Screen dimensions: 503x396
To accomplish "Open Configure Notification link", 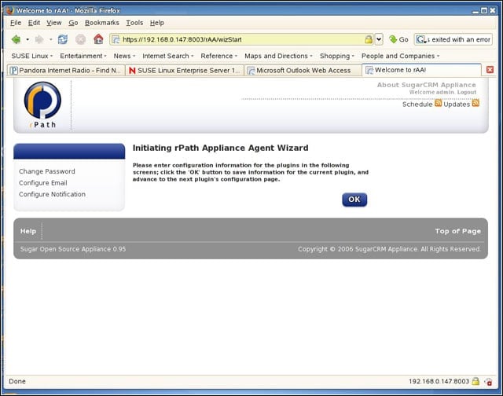I will click(x=53, y=194).
